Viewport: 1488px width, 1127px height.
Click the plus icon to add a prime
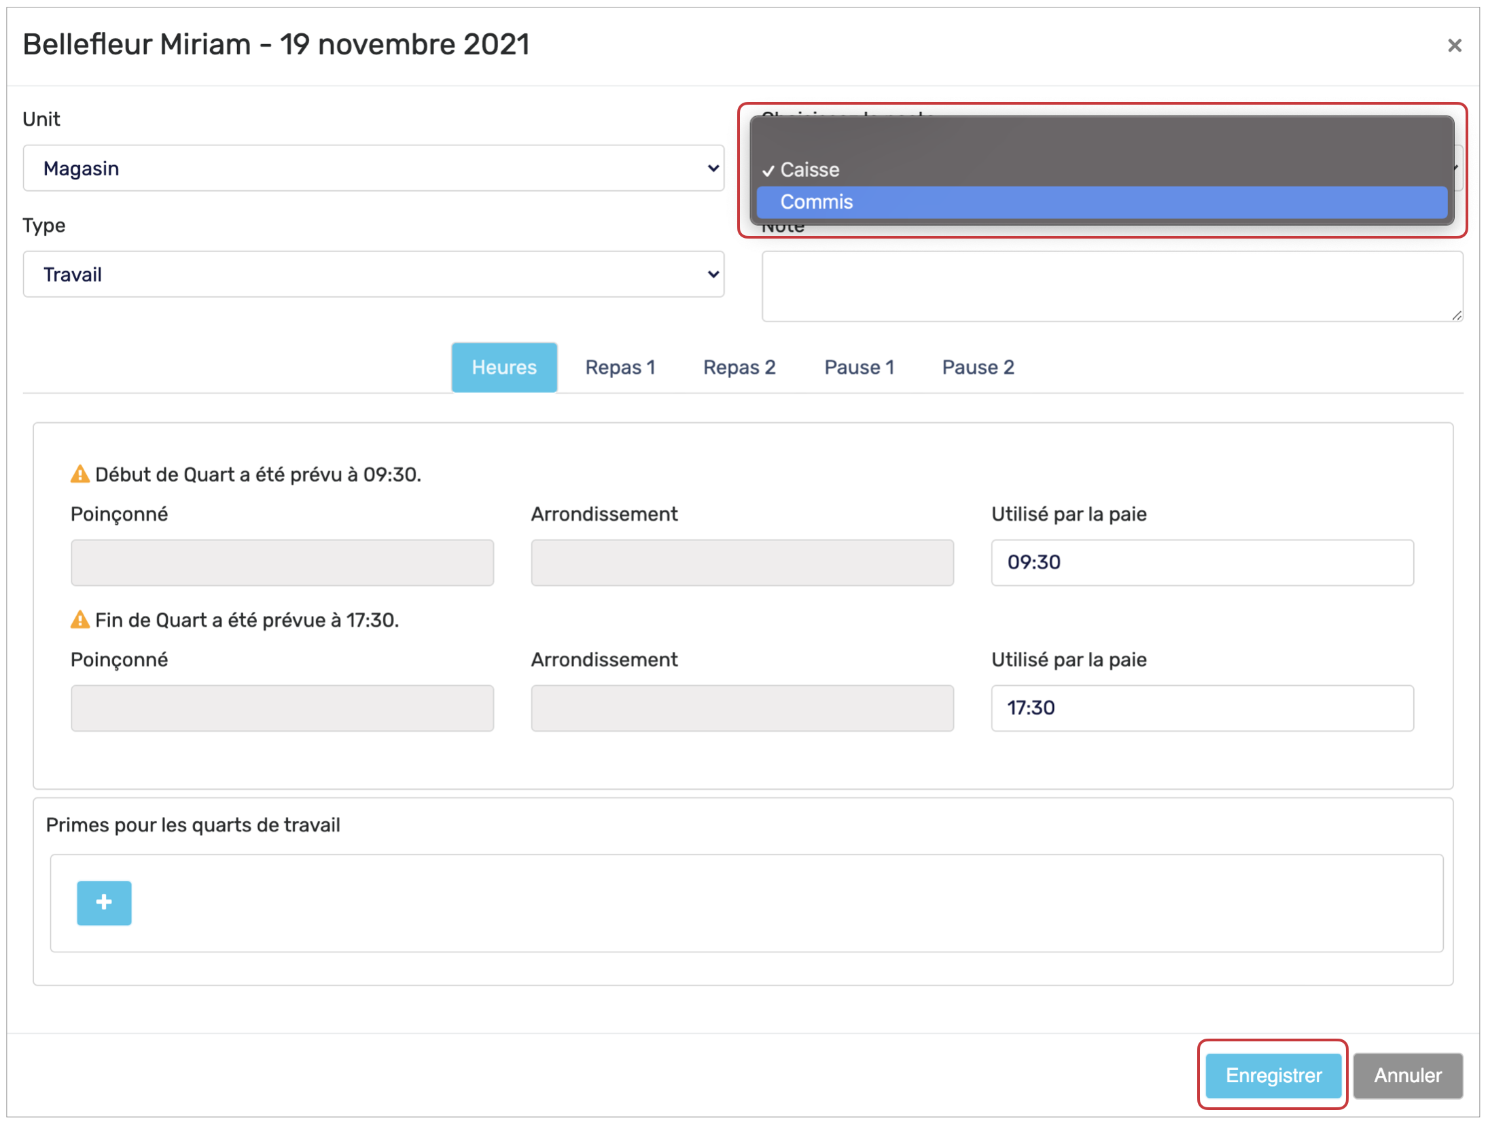point(104,902)
